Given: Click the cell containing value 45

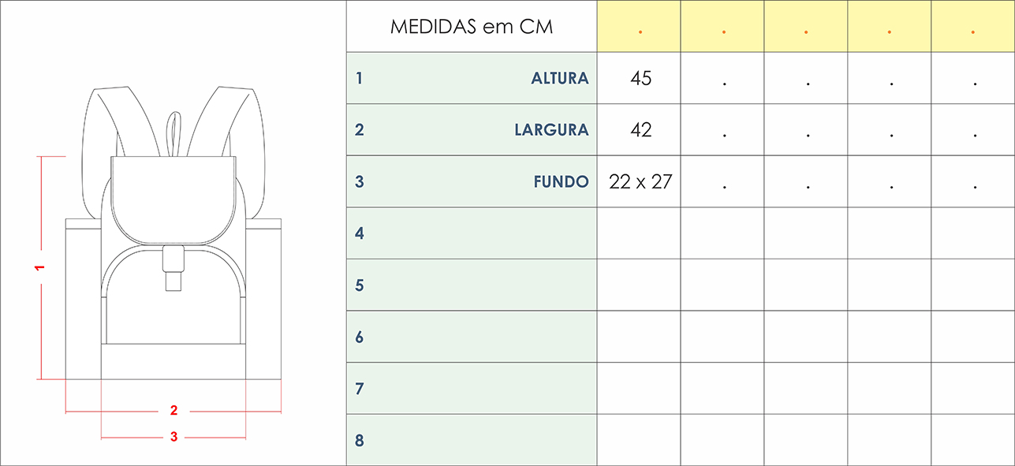Looking at the screenshot, I should click(x=640, y=78).
